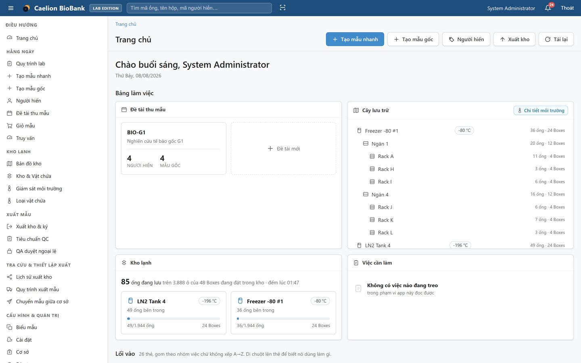Select Rack H in storage tree
Screen dimensions: 581x363
pyautogui.click(x=460, y=169)
